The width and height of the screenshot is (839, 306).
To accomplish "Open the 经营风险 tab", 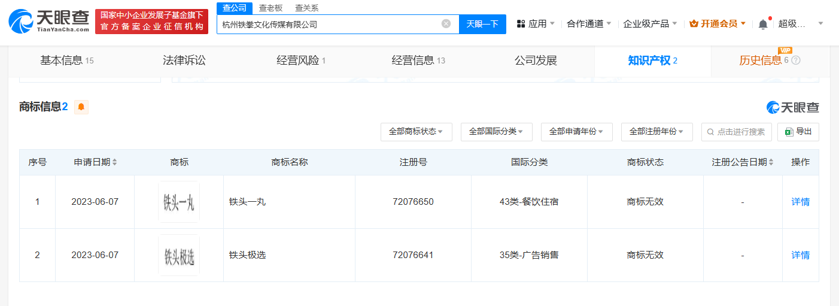I will tap(301, 60).
